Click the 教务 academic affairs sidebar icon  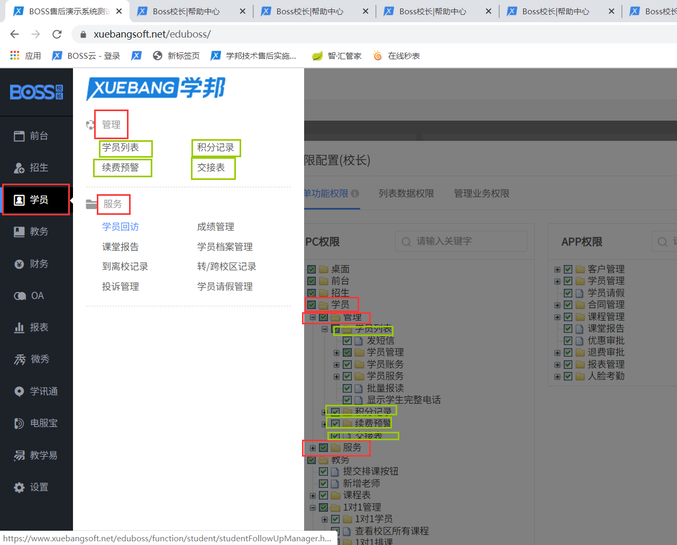19,232
